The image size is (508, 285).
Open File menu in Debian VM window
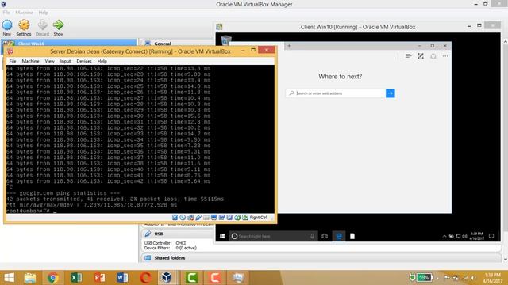[x=13, y=61]
